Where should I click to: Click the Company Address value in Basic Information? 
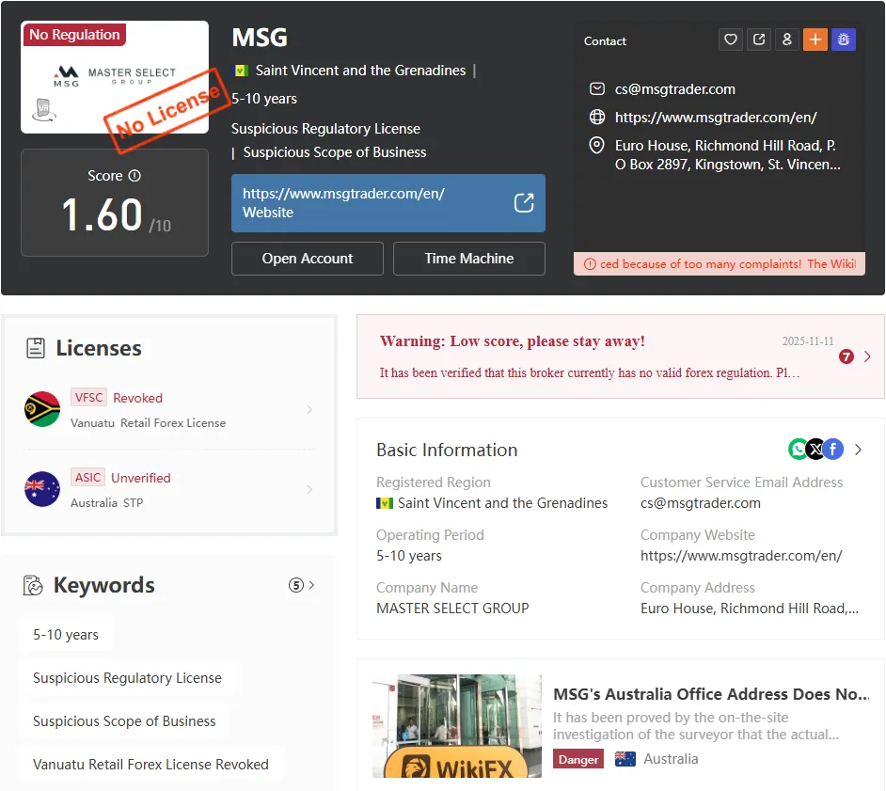click(x=750, y=608)
